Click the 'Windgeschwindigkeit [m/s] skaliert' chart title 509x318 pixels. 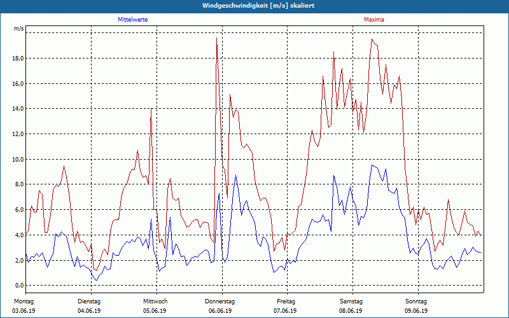click(x=258, y=6)
